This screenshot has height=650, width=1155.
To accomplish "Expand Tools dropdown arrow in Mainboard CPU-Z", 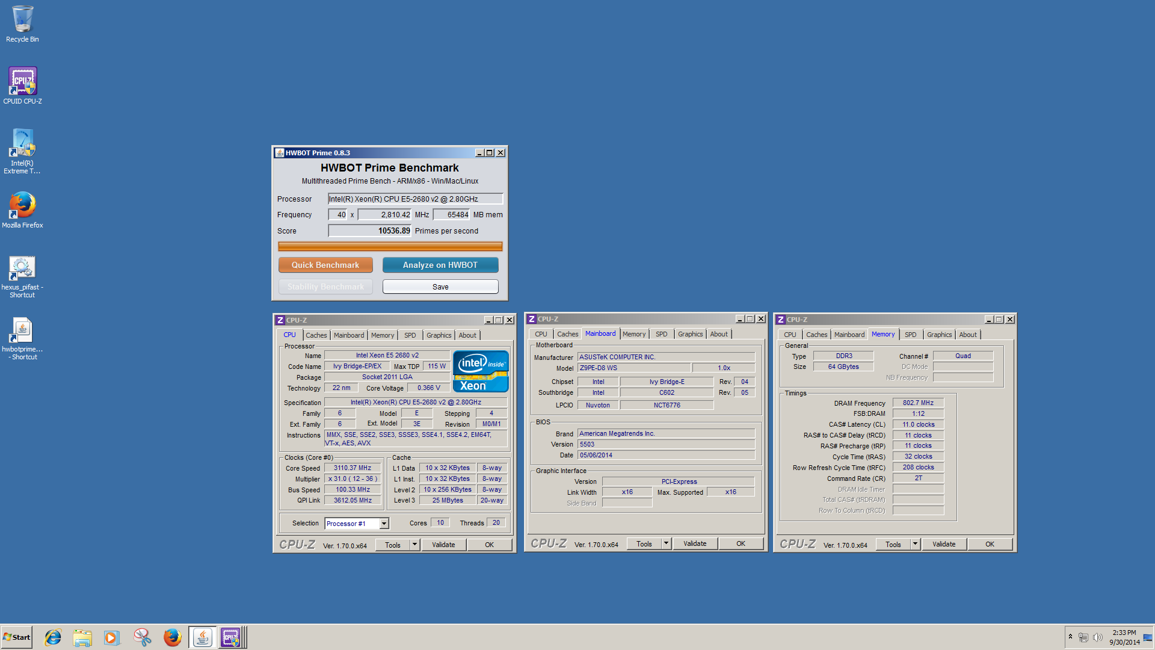I will tap(666, 543).
